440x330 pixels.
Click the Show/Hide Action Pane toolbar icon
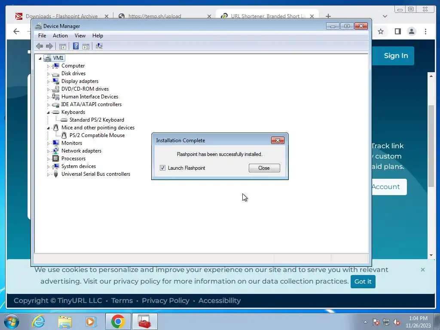86,46
